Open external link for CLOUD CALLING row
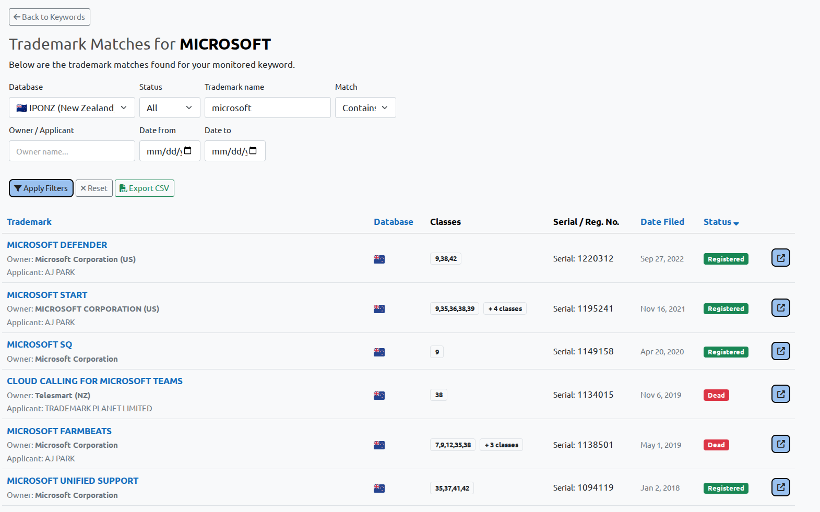Screen dimensions: 820x512 (x=780, y=394)
